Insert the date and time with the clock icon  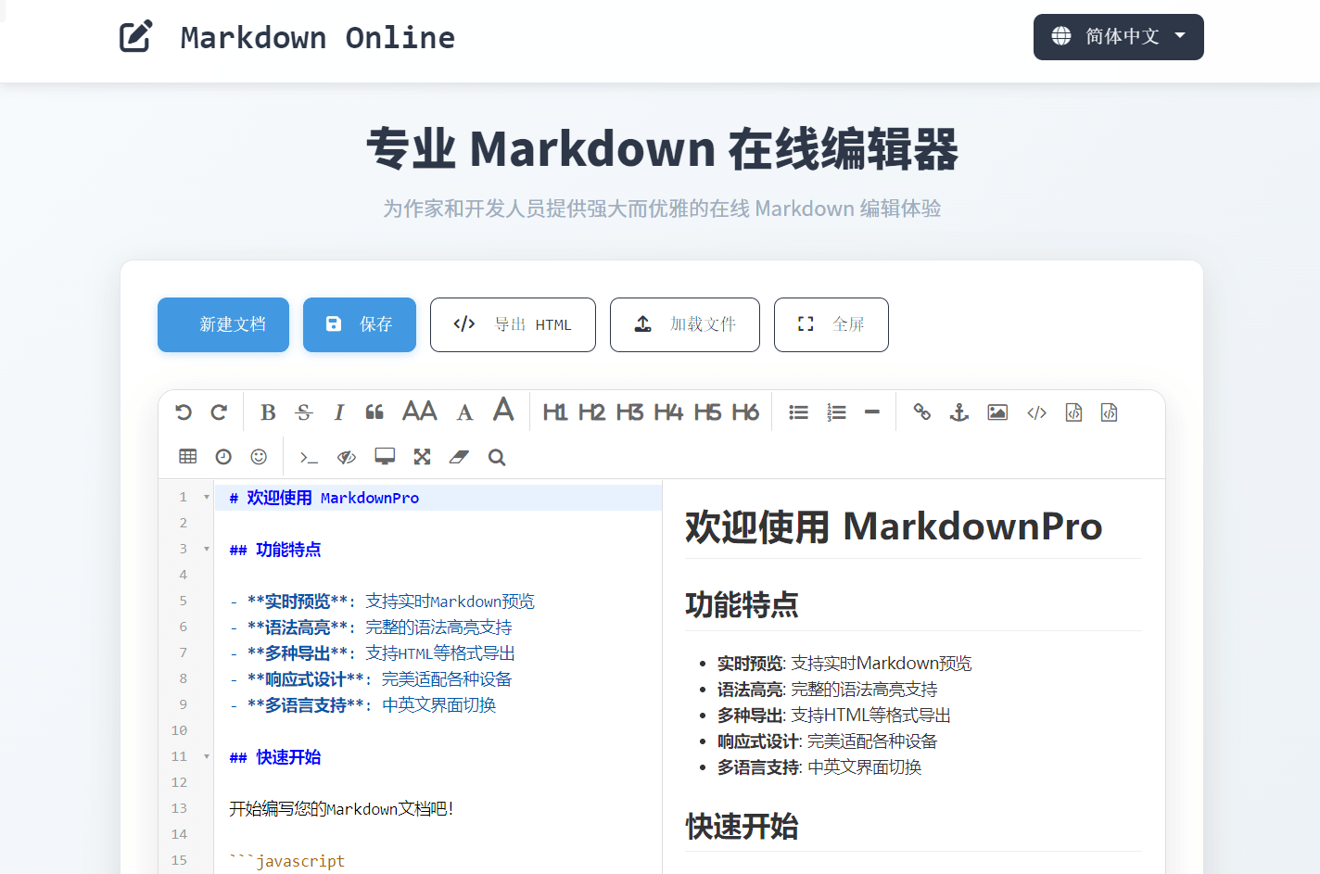click(223, 456)
